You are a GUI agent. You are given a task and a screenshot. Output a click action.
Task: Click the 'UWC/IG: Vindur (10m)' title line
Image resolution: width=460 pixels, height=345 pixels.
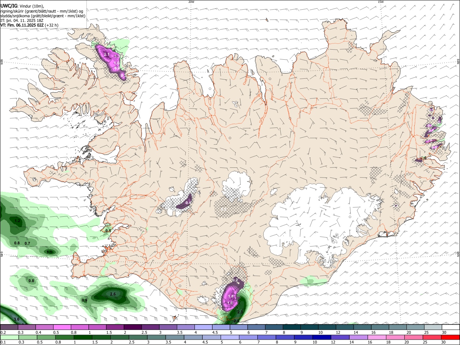pyautogui.click(x=22, y=6)
